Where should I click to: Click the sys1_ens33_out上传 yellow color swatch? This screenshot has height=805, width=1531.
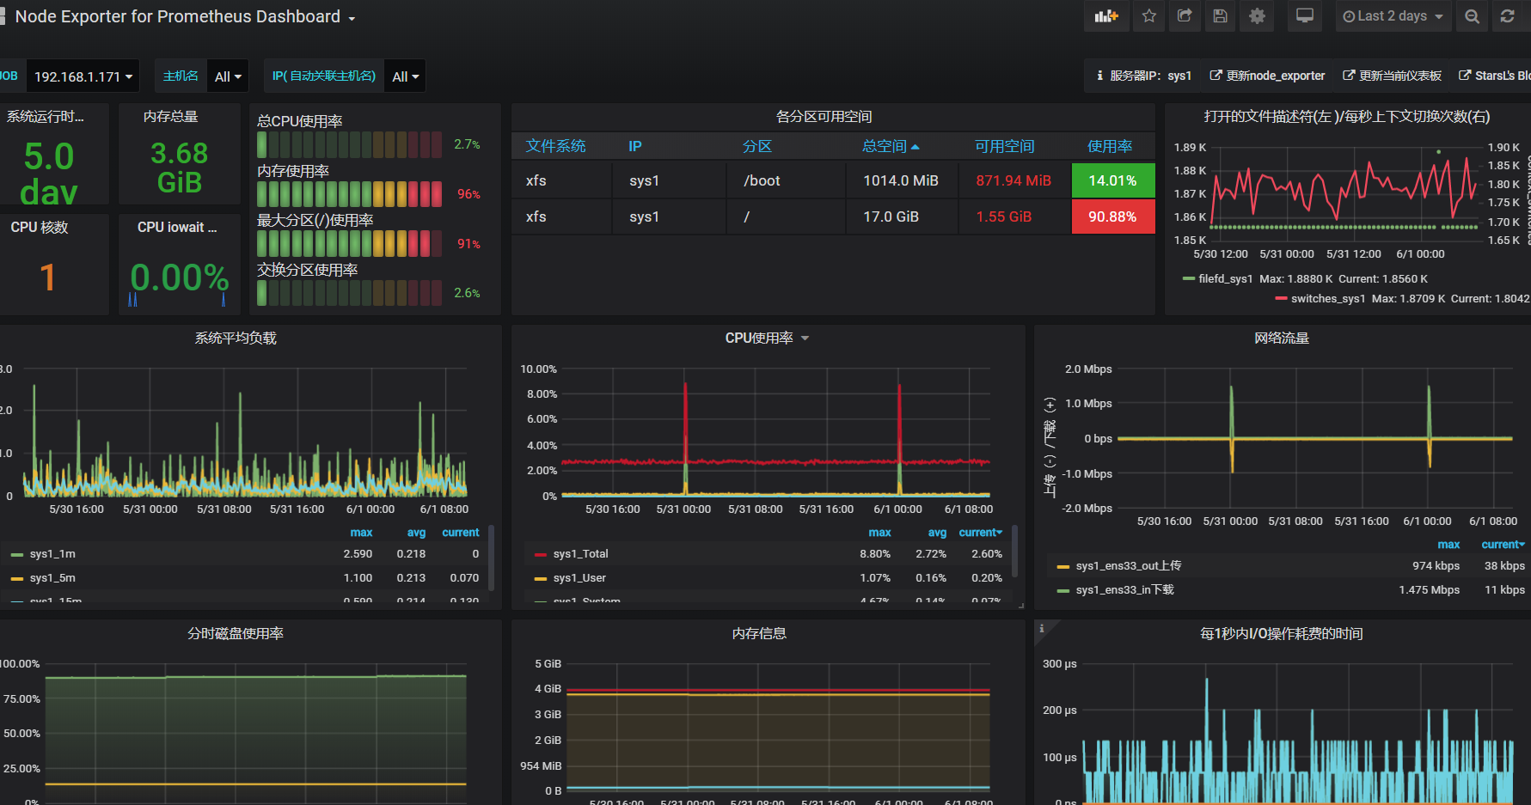coord(1063,567)
